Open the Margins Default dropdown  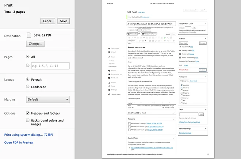click(x=48, y=100)
